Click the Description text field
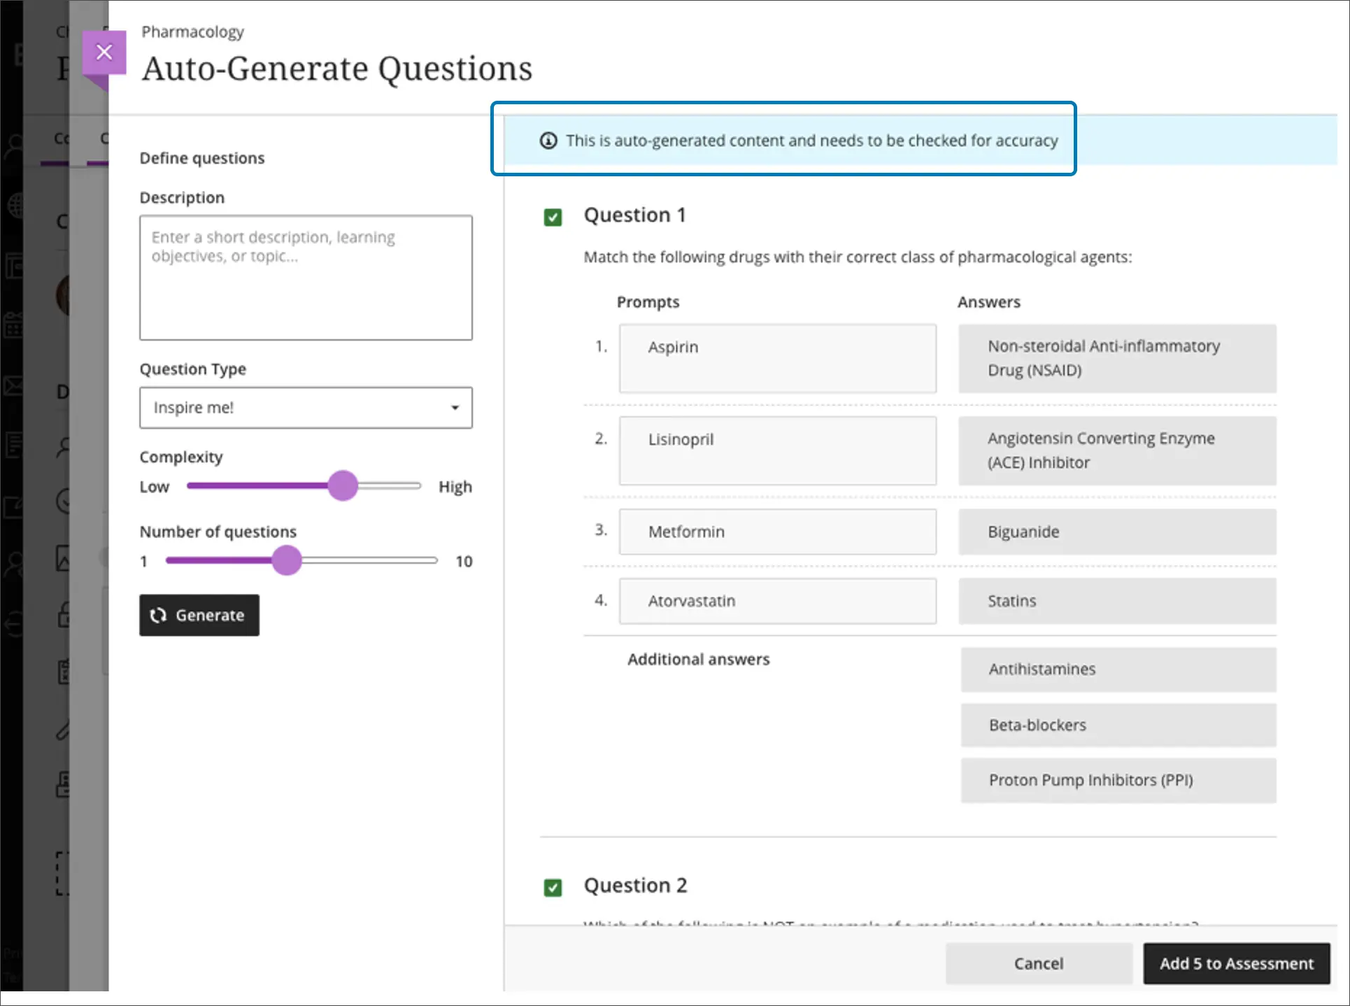The image size is (1350, 1006). tap(306, 278)
